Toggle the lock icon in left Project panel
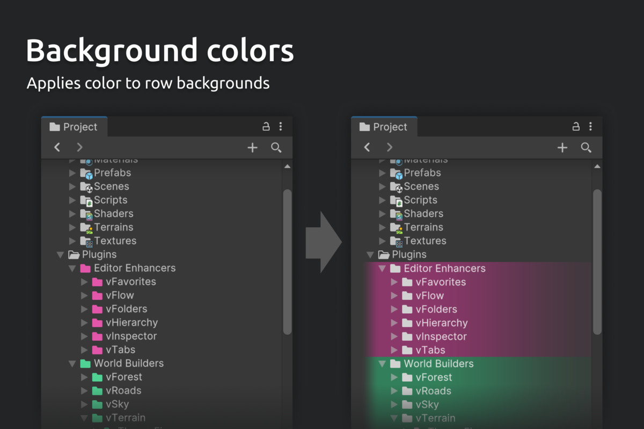This screenshot has height=429, width=644. tap(266, 127)
